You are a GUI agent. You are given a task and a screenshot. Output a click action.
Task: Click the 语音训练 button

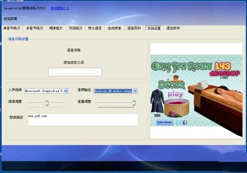(74, 50)
